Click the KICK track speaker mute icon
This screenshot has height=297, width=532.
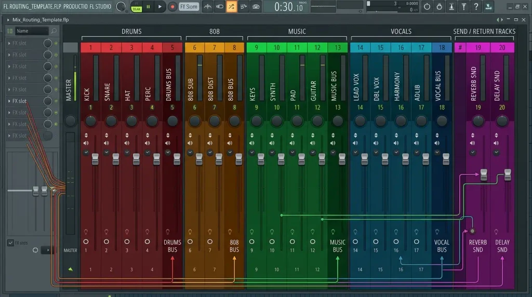click(86, 143)
